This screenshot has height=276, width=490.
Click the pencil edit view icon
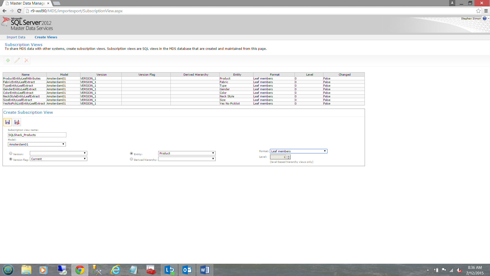pos(17,61)
